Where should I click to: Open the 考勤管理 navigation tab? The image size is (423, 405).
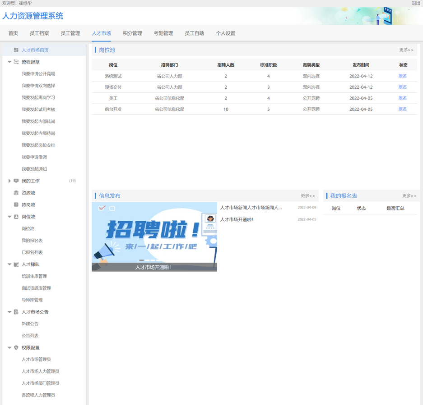163,33
